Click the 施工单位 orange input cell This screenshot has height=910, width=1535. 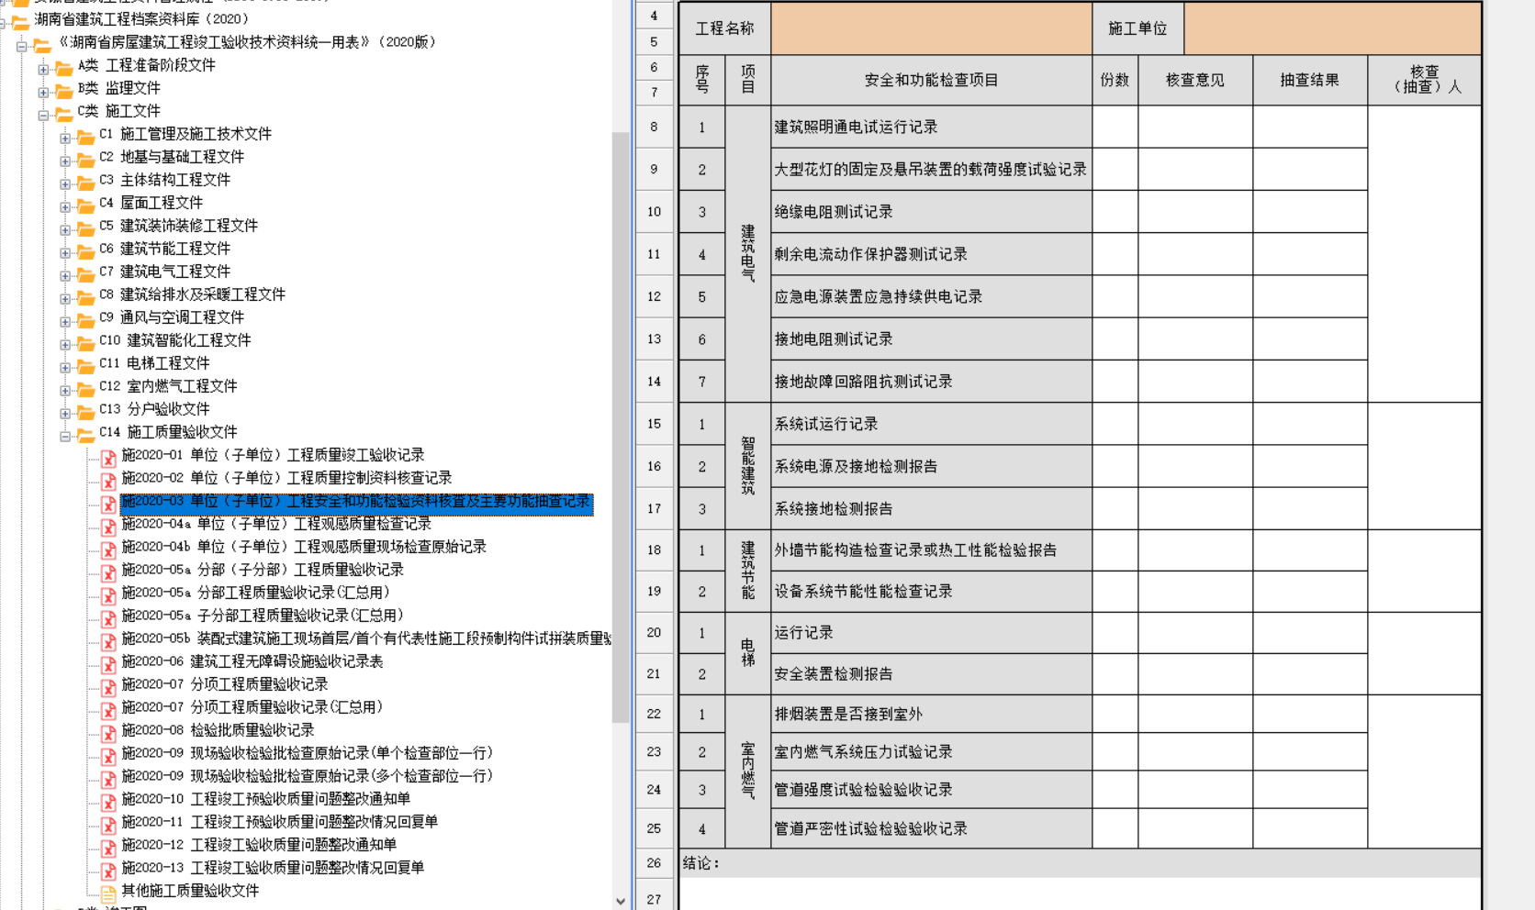click(1332, 28)
